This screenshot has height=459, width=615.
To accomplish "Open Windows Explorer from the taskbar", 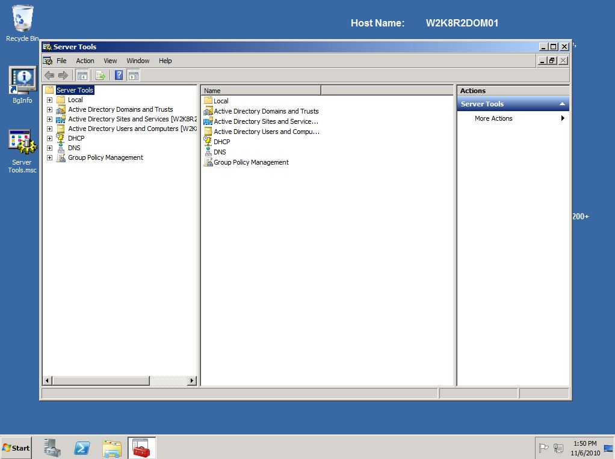I will pos(112,448).
